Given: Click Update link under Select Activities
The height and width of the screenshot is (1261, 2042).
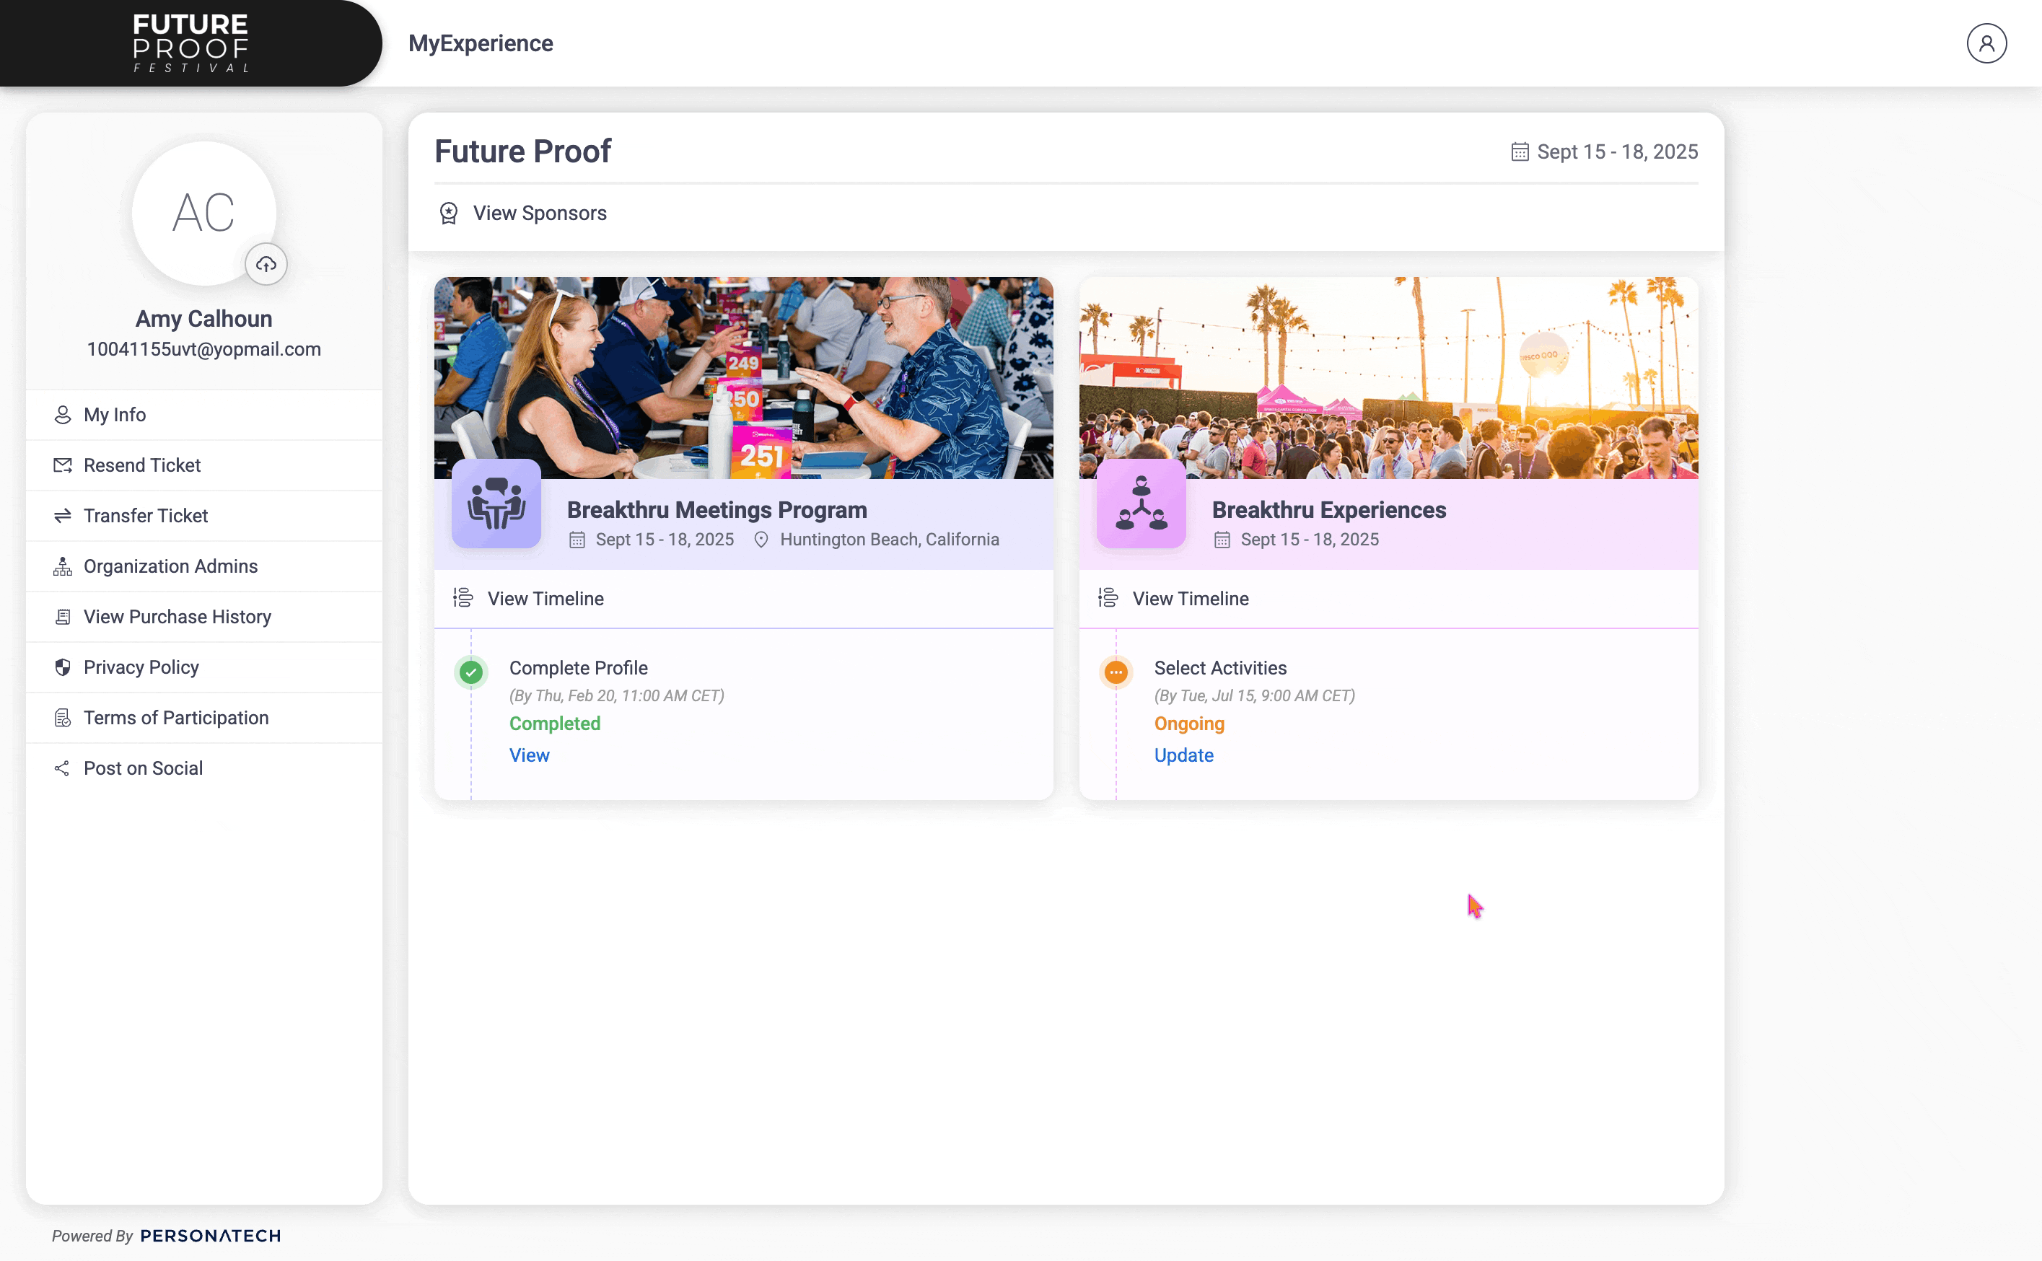Looking at the screenshot, I should (1183, 755).
